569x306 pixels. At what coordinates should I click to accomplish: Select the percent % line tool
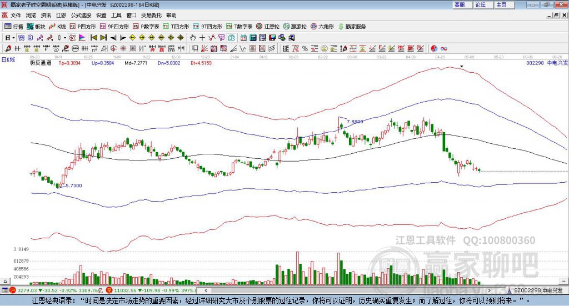[305, 48]
